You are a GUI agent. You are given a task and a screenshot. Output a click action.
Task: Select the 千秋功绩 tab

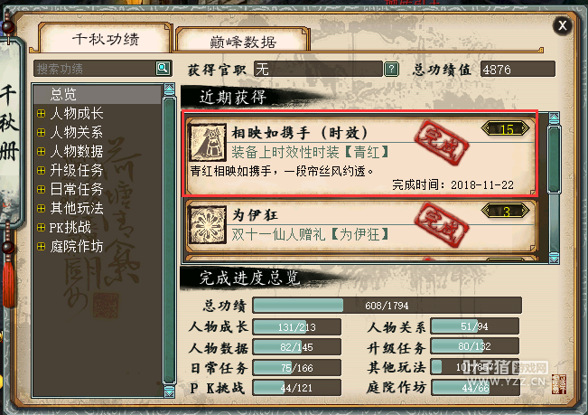click(x=106, y=38)
